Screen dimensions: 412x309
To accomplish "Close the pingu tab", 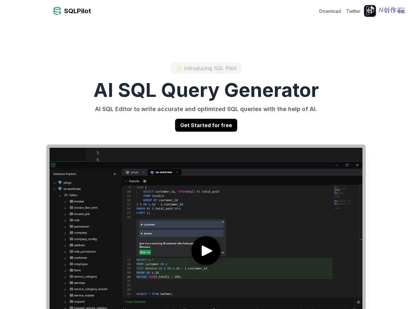I will (144, 172).
